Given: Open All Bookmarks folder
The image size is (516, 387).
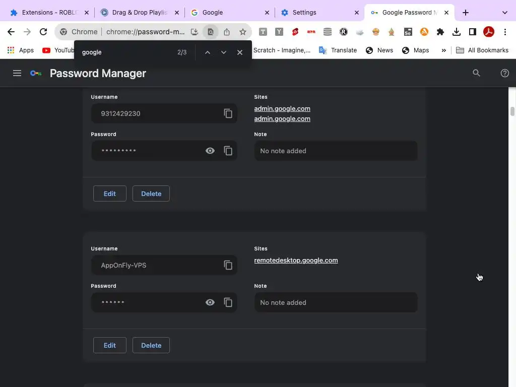Looking at the screenshot, I should click(482, 50).
